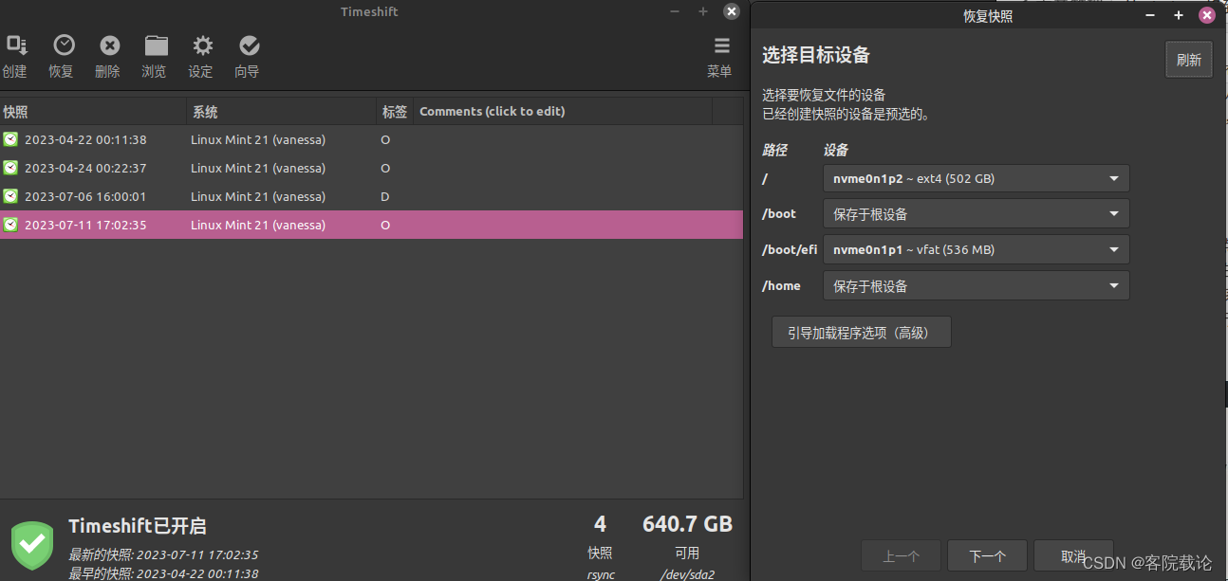The width and height of the screenshot is (1228, 581).
Task: Click snapshot icon for 2023-04-22 00:11:38
Action: 10,139
